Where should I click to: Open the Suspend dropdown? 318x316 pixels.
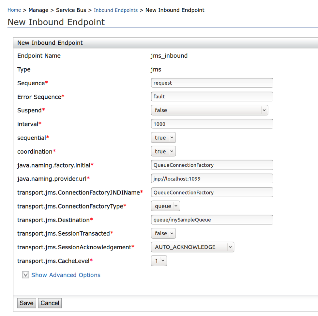tap(209, 110)
